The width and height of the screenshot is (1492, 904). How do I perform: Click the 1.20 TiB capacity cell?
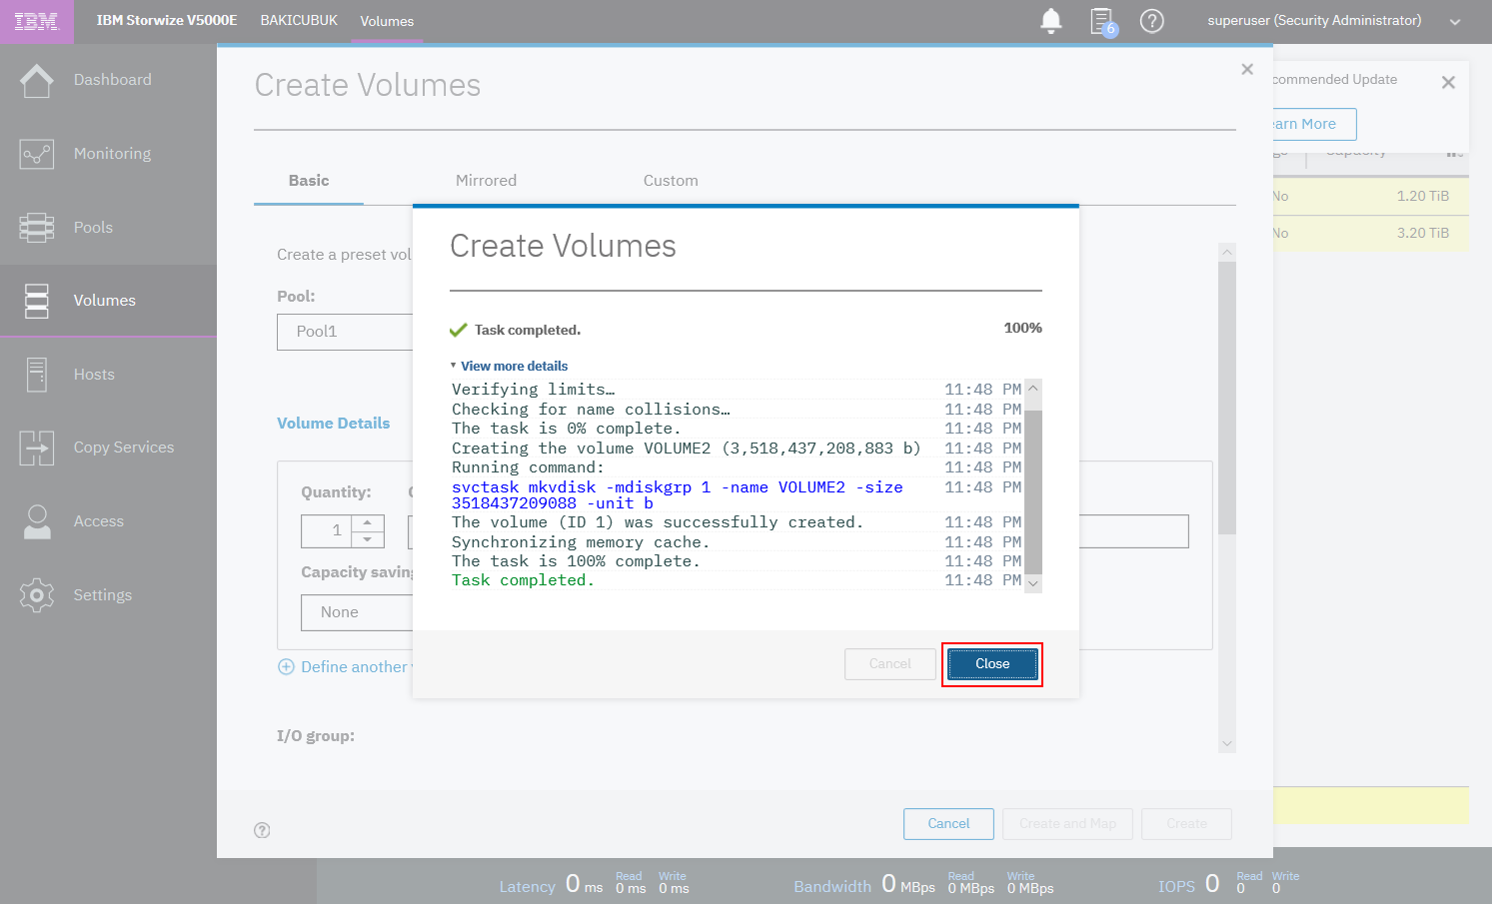pyautogui.click(x=1422, y=196)
